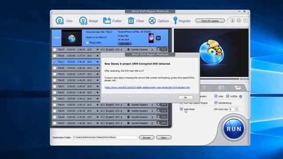The image size is (283, 159).
Task: Toggle the Deinterlacing checkbox
Action: click(x=215, y=102)
